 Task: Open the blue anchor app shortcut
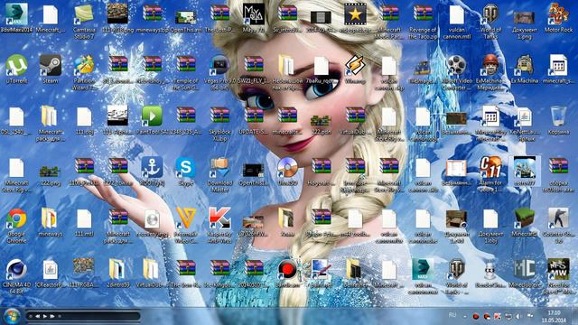[x=153, y=172]
